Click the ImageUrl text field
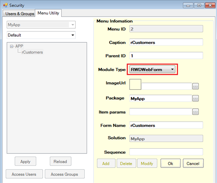Viewport: 217px width, 183px height. tap(167, 86)
